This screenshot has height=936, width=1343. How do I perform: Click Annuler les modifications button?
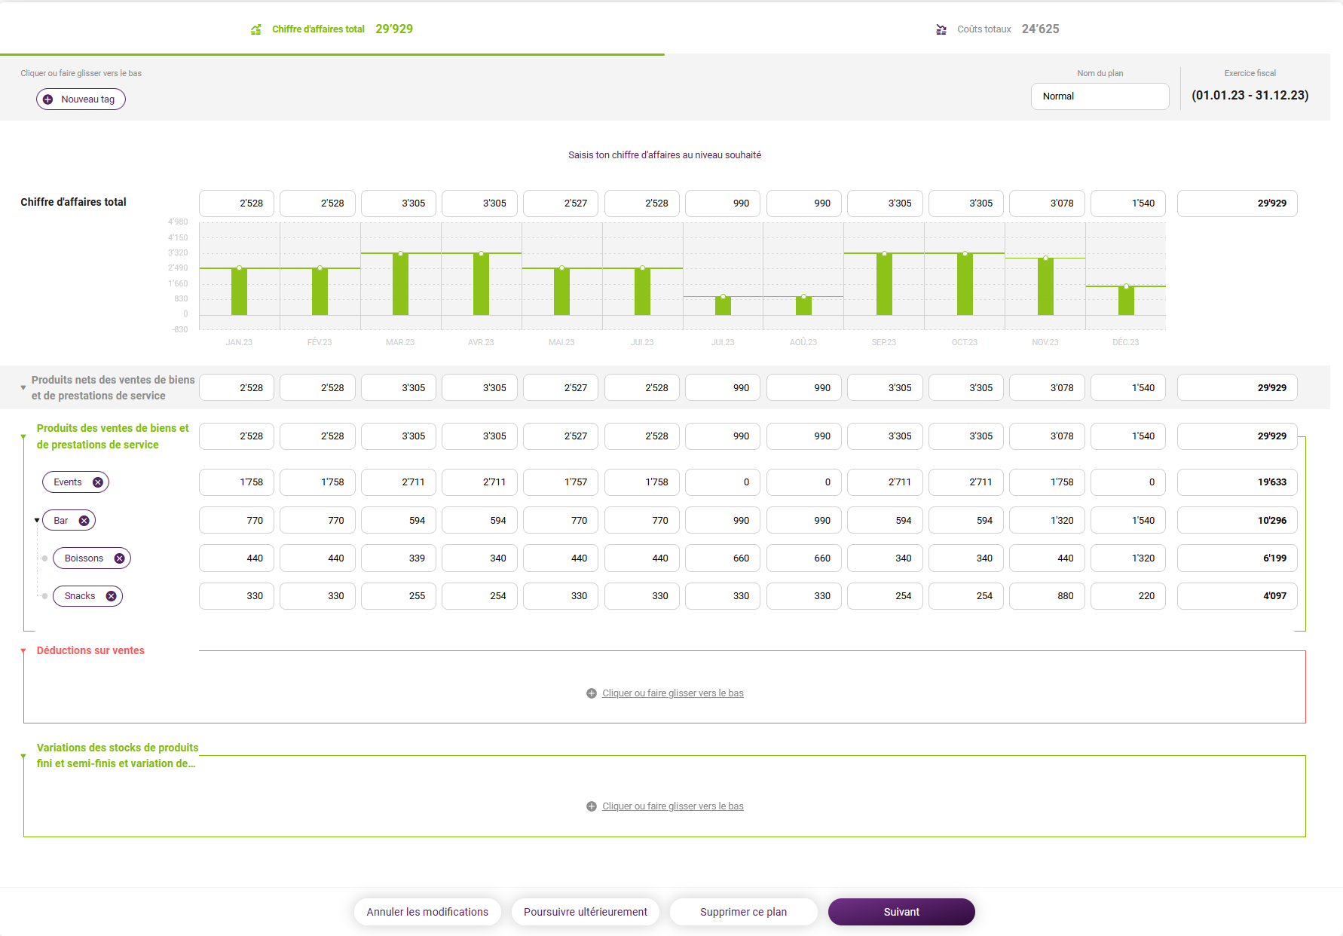(x=427, y=912)
